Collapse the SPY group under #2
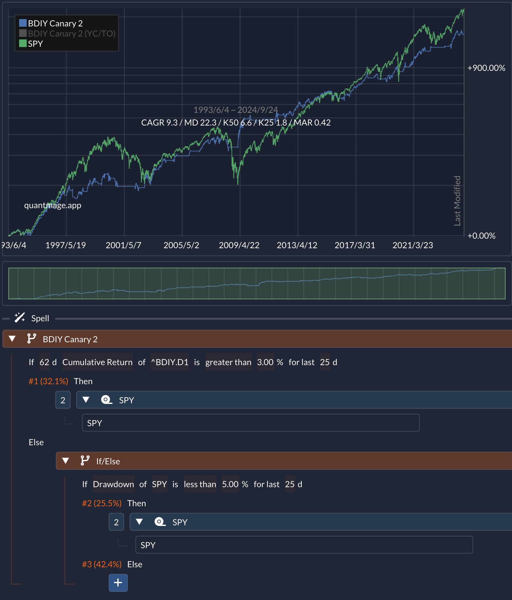 139,522
